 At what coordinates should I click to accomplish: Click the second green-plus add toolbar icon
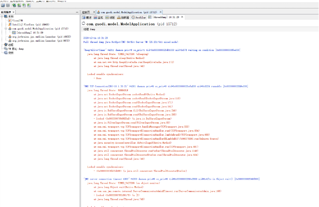[x=19, y=6]
